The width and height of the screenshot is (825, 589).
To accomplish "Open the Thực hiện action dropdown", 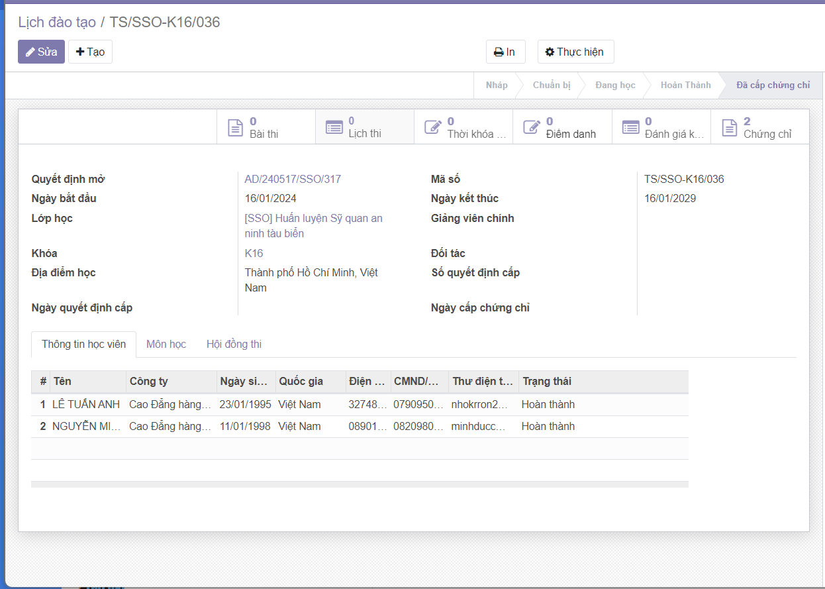I will (575, 52).
